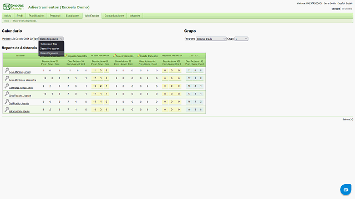This screenshot has height=199, width=355.
Task: Switch language to English
Action: 349,3
